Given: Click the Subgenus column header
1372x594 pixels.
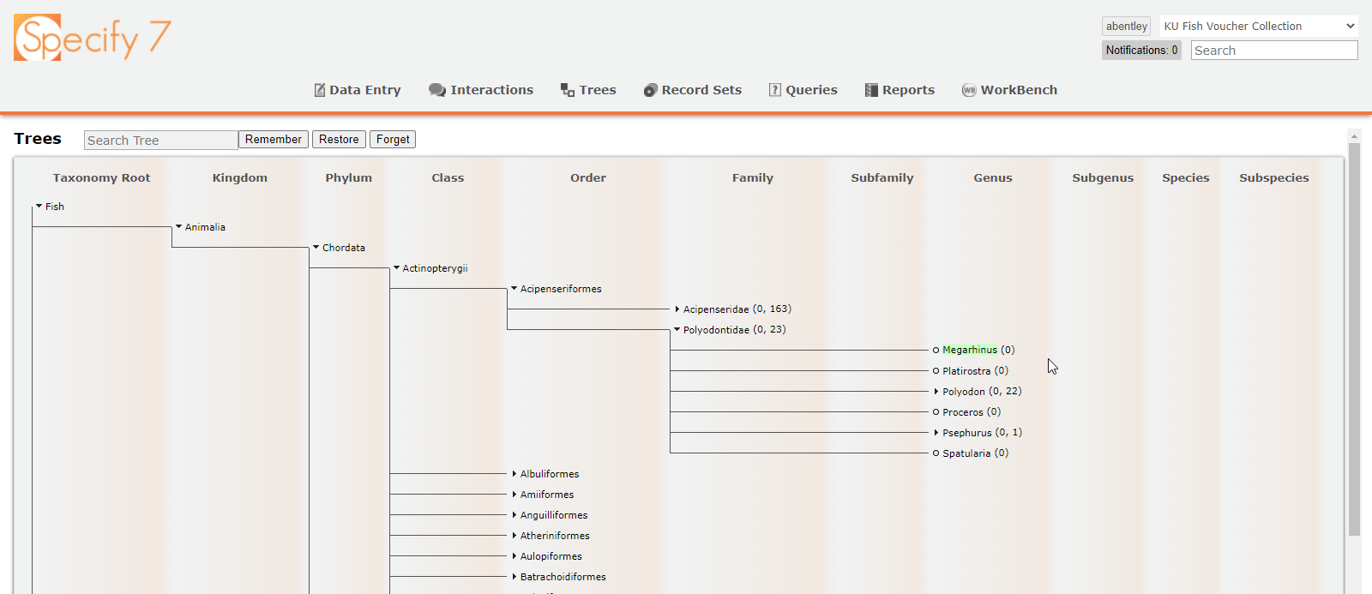Looking at the screenshot, I should point(1103,178).
